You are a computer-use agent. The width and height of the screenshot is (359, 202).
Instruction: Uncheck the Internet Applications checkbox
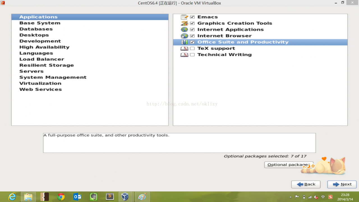point(192,29)
